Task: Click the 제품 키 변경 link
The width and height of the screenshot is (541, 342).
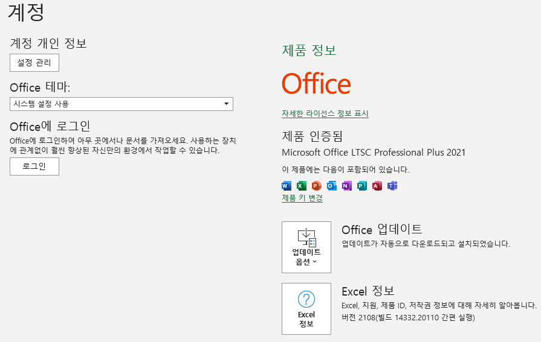Action: pyautogui.click(x=302, y=198)
